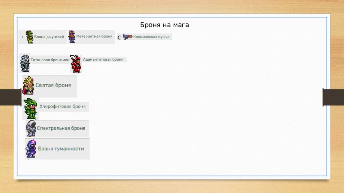Select the "Спектральная броня" label
The height and width of the screenshot is (193, 344).
click(x=61, y=128)
